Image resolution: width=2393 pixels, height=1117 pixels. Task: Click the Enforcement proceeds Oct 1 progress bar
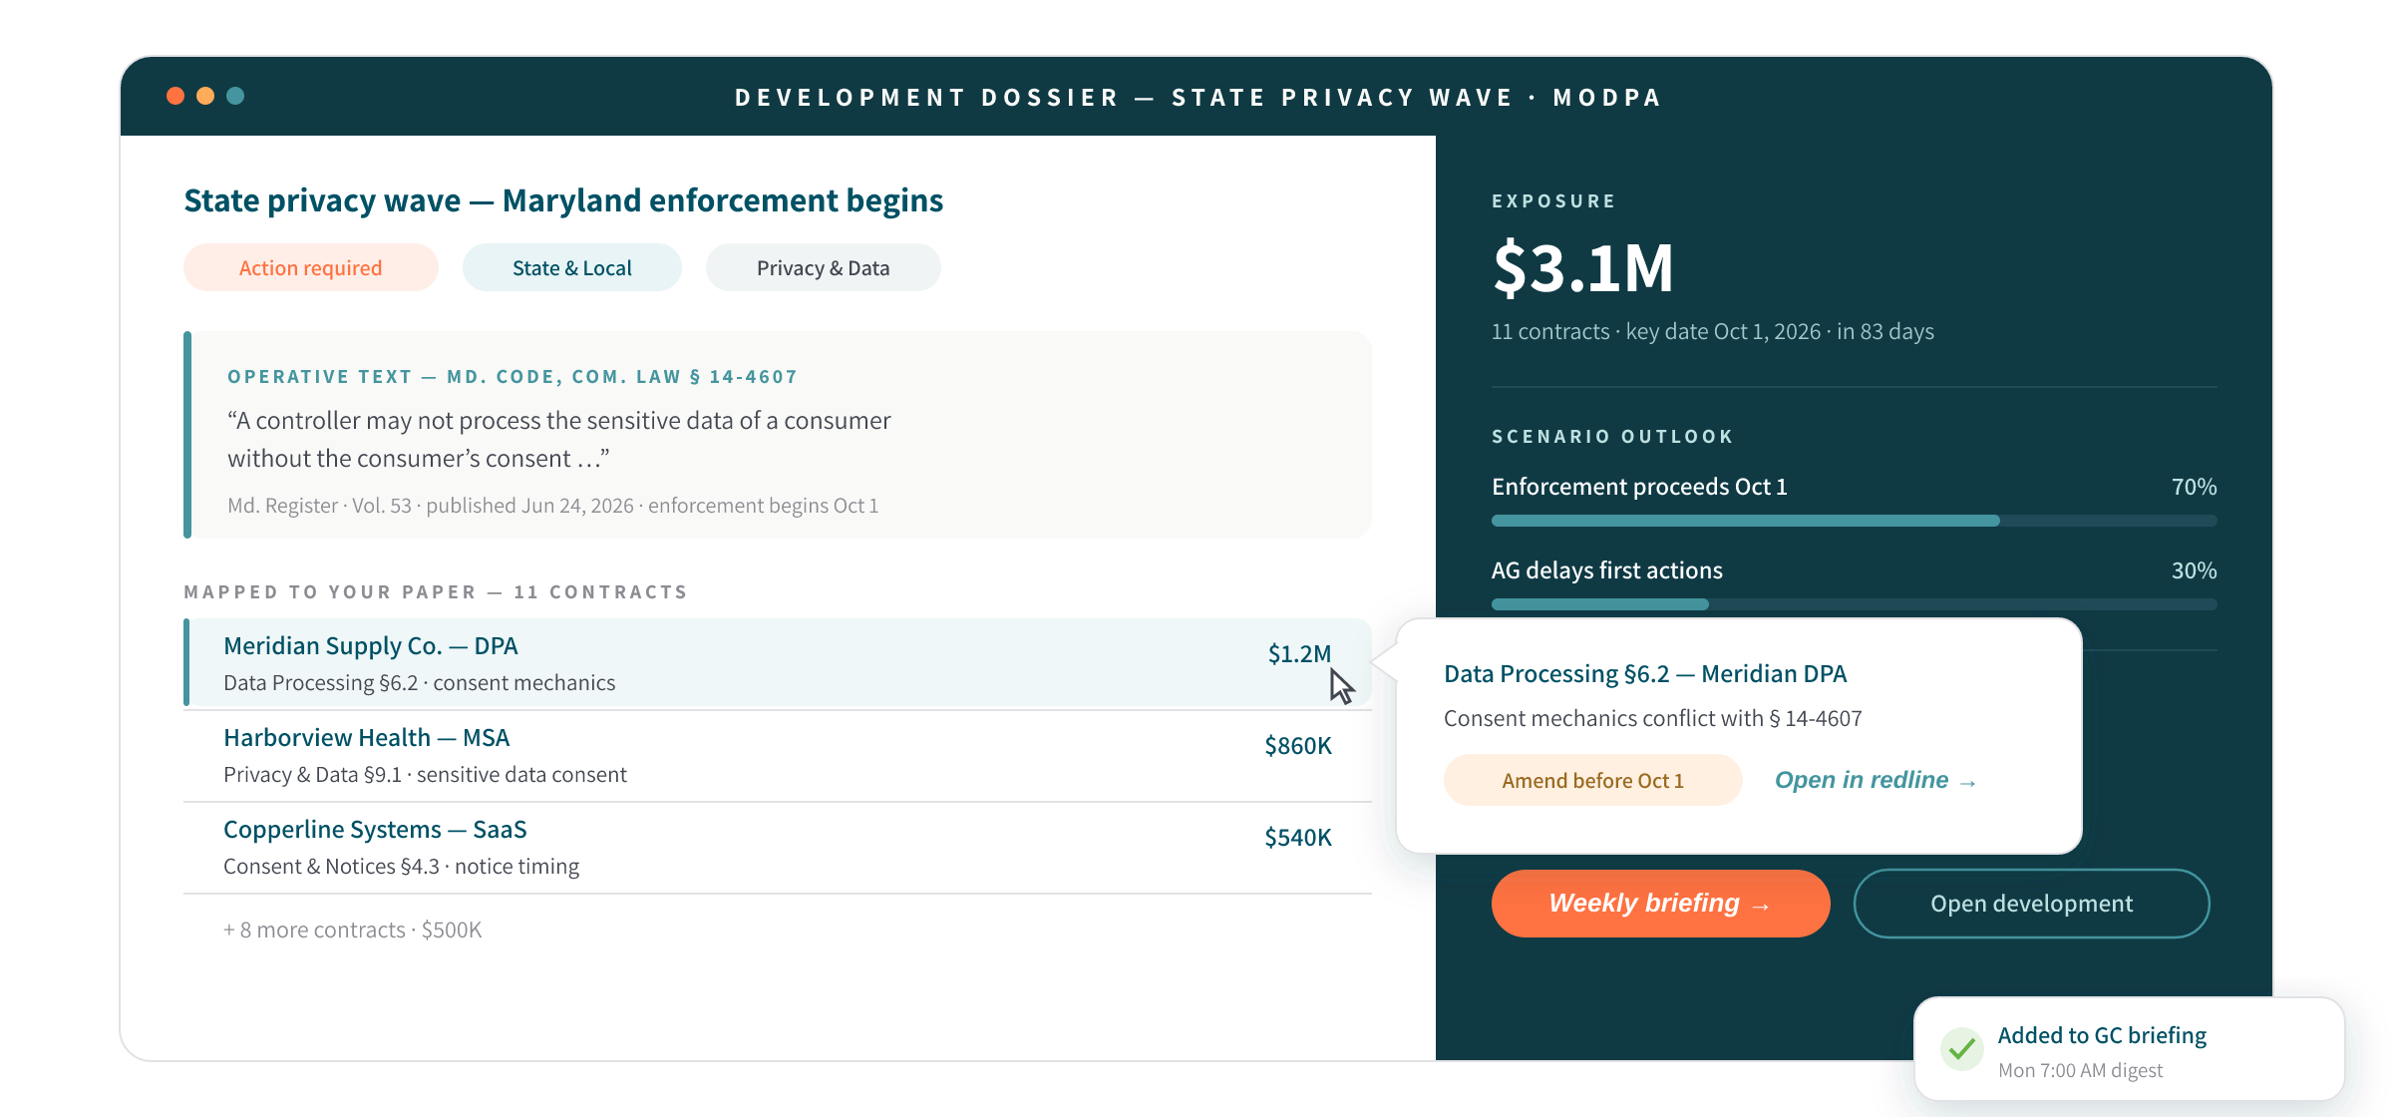pyautogui.click(x=1855, y=521)
